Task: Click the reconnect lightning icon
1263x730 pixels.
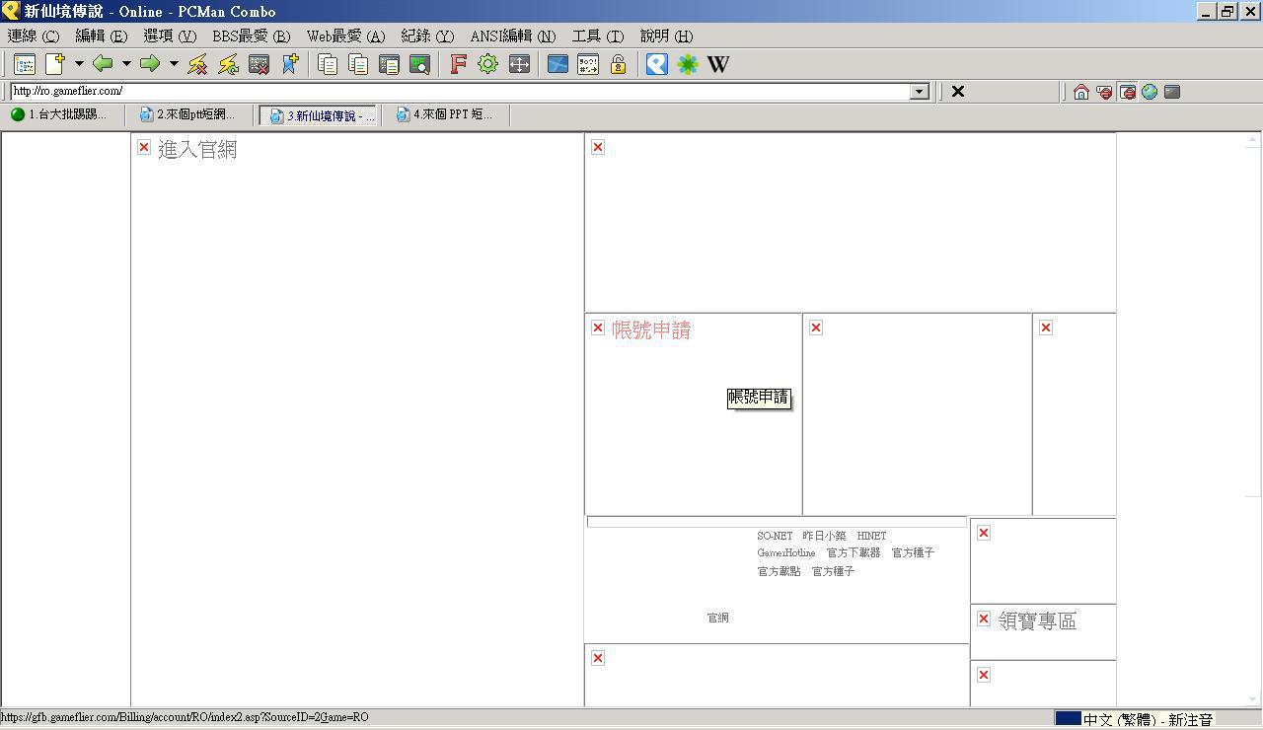Action: [x=228, y=64]
